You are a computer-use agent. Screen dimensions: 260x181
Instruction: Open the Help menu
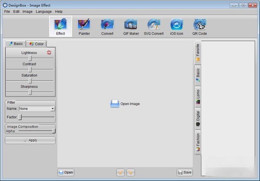pyautogui.click(x=58, y=12)
